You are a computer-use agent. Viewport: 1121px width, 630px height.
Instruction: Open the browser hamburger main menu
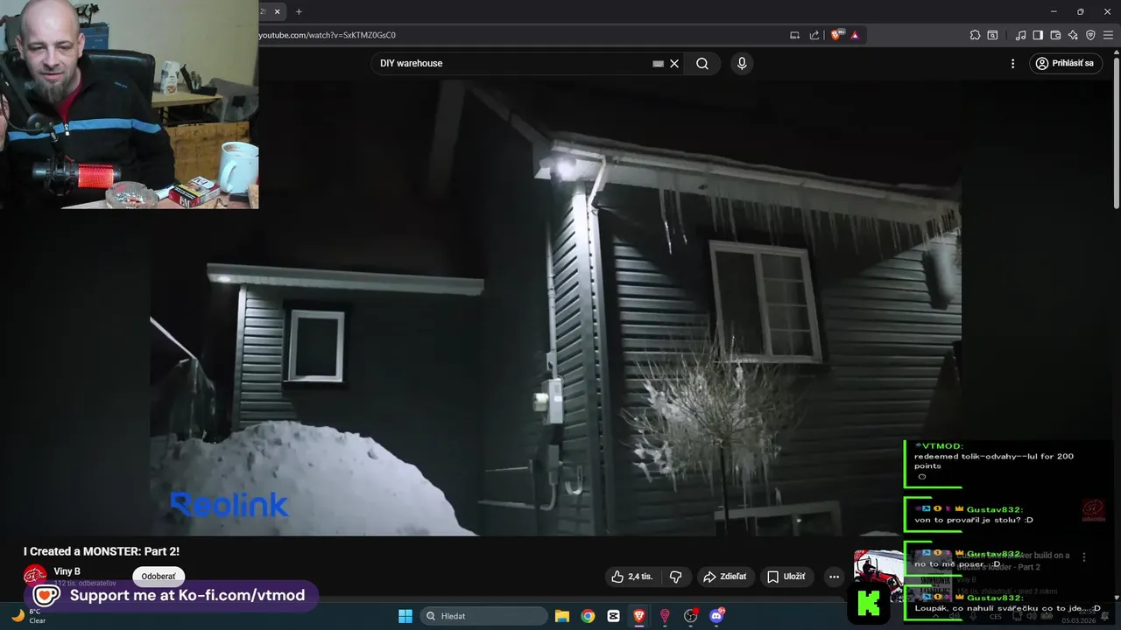point(1109,35)
